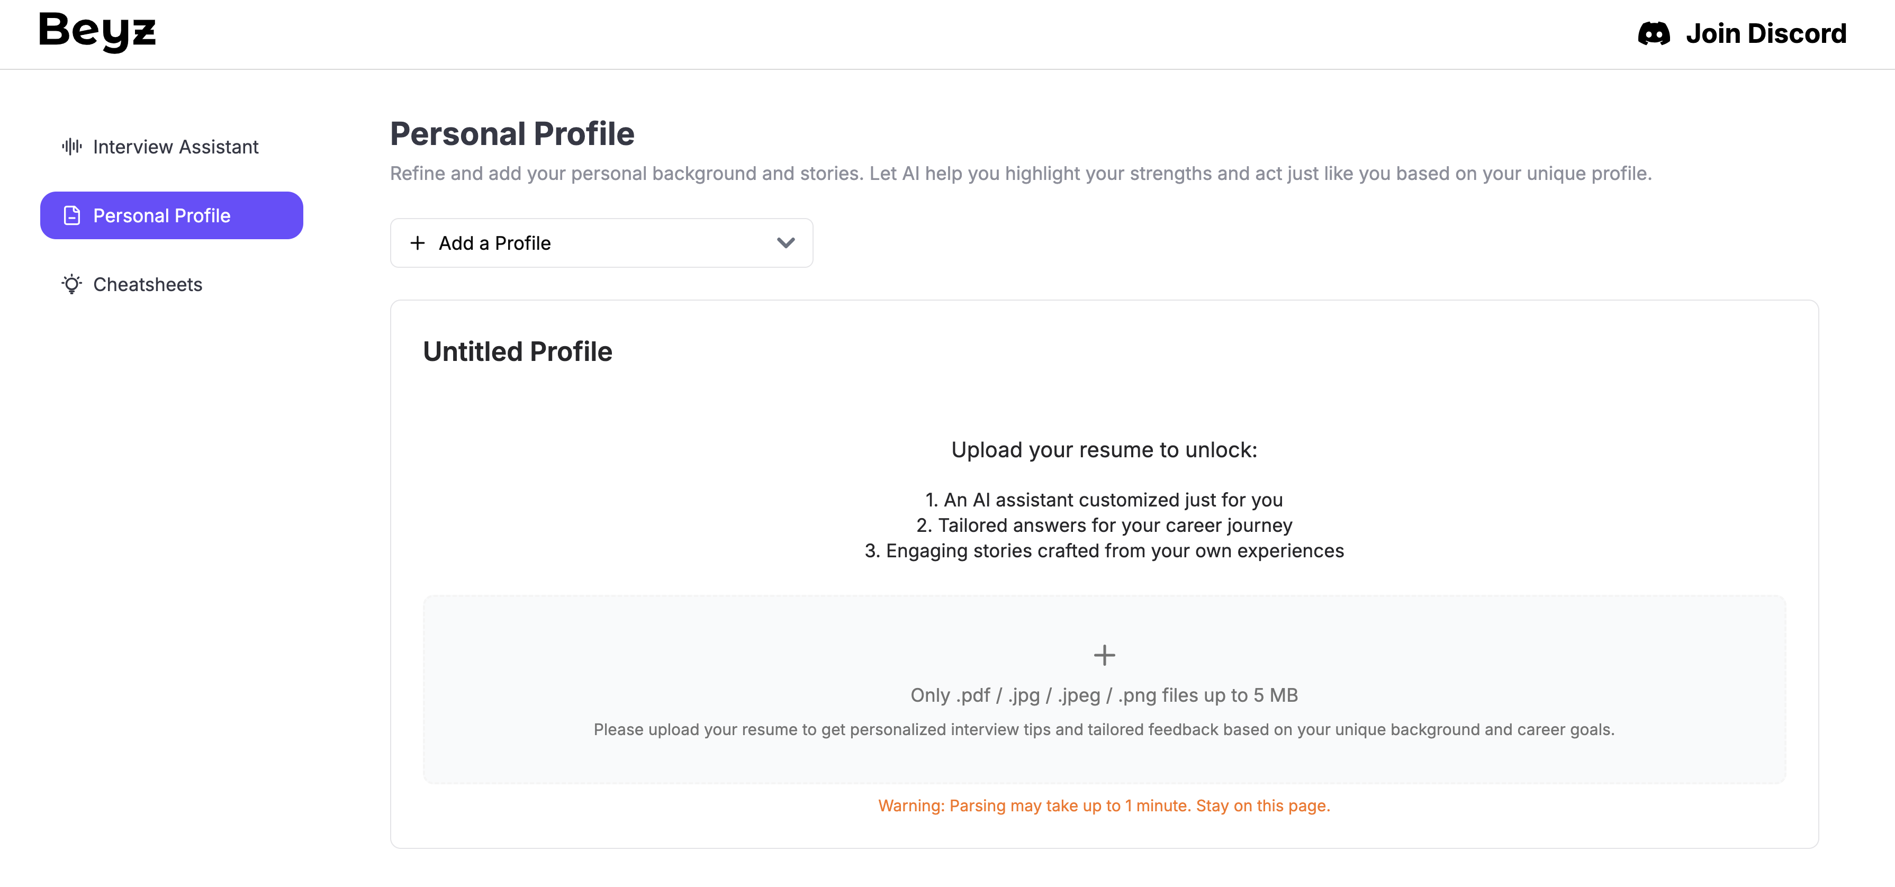Open the Add a Profile dropdown
1895x887 pixels.
click(601, 243)
